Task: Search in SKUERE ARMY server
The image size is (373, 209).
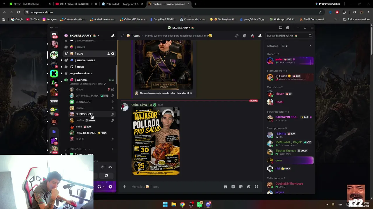Action: point(289,36)
